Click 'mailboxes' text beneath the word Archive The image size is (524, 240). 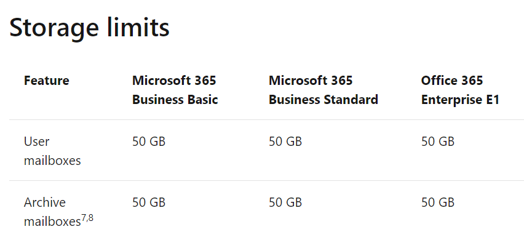tap(52, 222)
